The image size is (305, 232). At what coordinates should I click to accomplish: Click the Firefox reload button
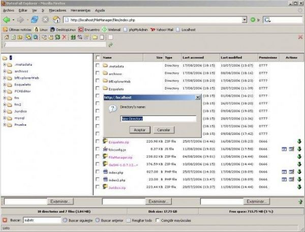[35, 20]
